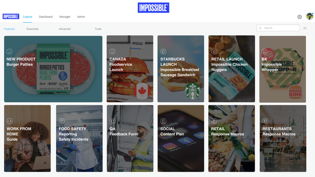The image size is (315, 177).
Task: Open the user profile avatar
Action: click(310, 16)
